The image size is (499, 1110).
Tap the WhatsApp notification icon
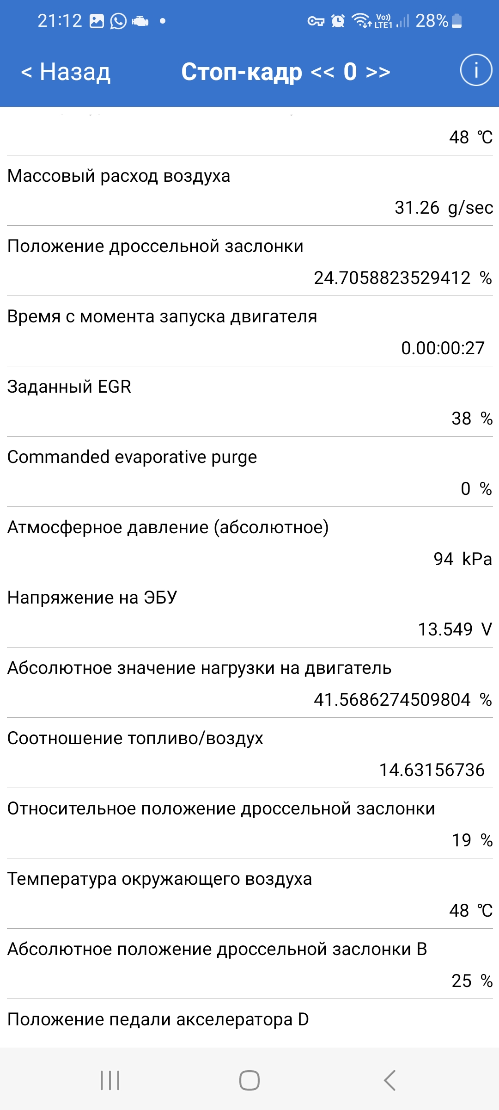coord(118,21)
